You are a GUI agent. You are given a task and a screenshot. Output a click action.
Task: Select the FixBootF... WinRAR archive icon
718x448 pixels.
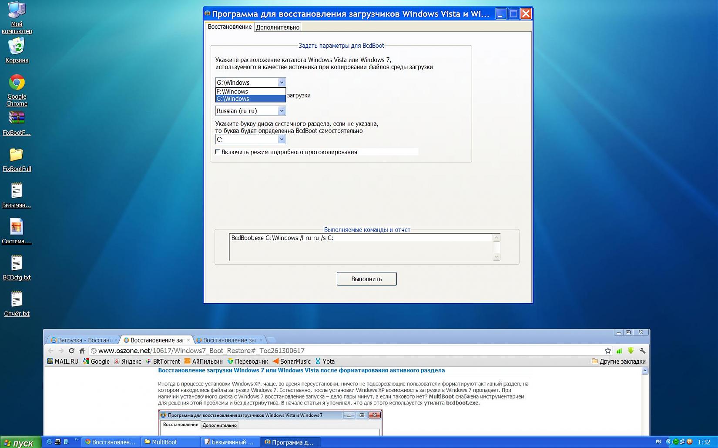(x=17, y=123)
